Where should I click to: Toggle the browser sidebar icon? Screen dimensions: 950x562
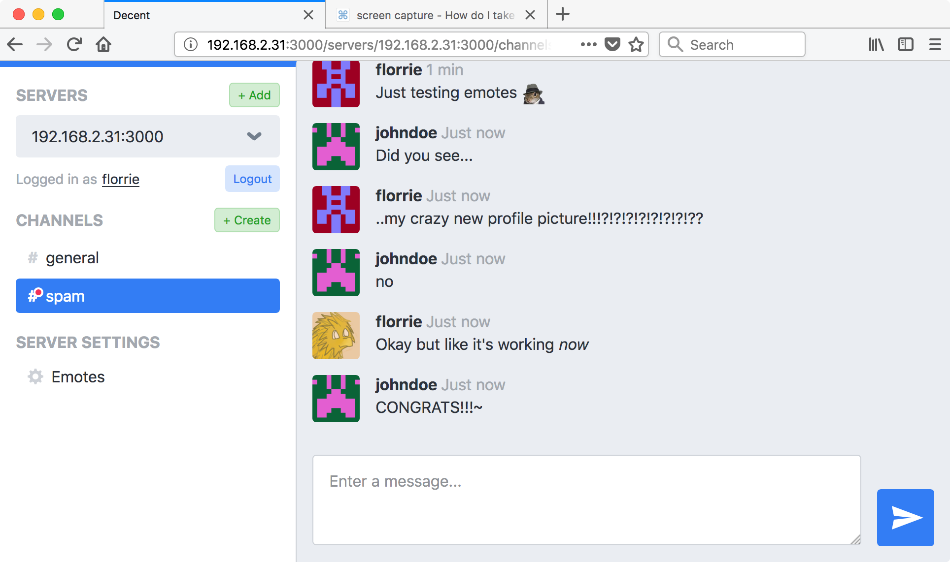(906, 45)
